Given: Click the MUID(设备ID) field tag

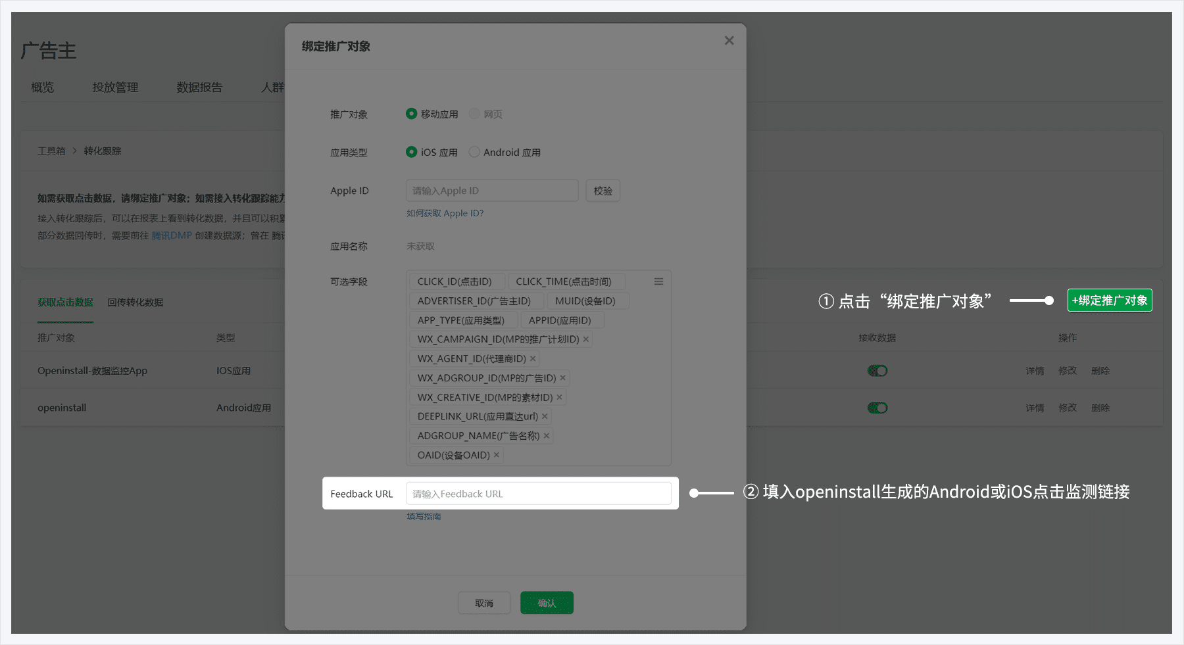Looking at the screenshot, I should point(588,300).
